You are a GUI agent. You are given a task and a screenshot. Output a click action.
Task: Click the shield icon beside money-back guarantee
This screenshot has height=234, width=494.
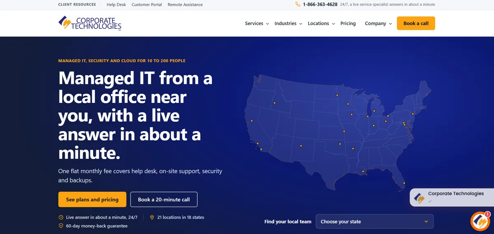pyautogui.click(x=61, y=226)
